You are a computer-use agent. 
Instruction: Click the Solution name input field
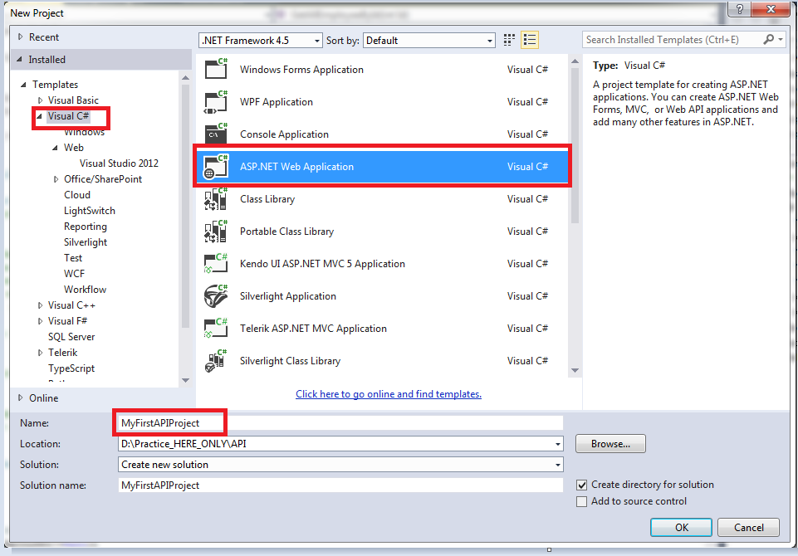pyautogui.click(x=340, y=485)
